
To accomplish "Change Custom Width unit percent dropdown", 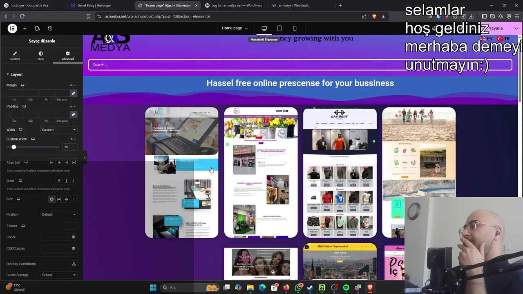I will click(73, 139).
